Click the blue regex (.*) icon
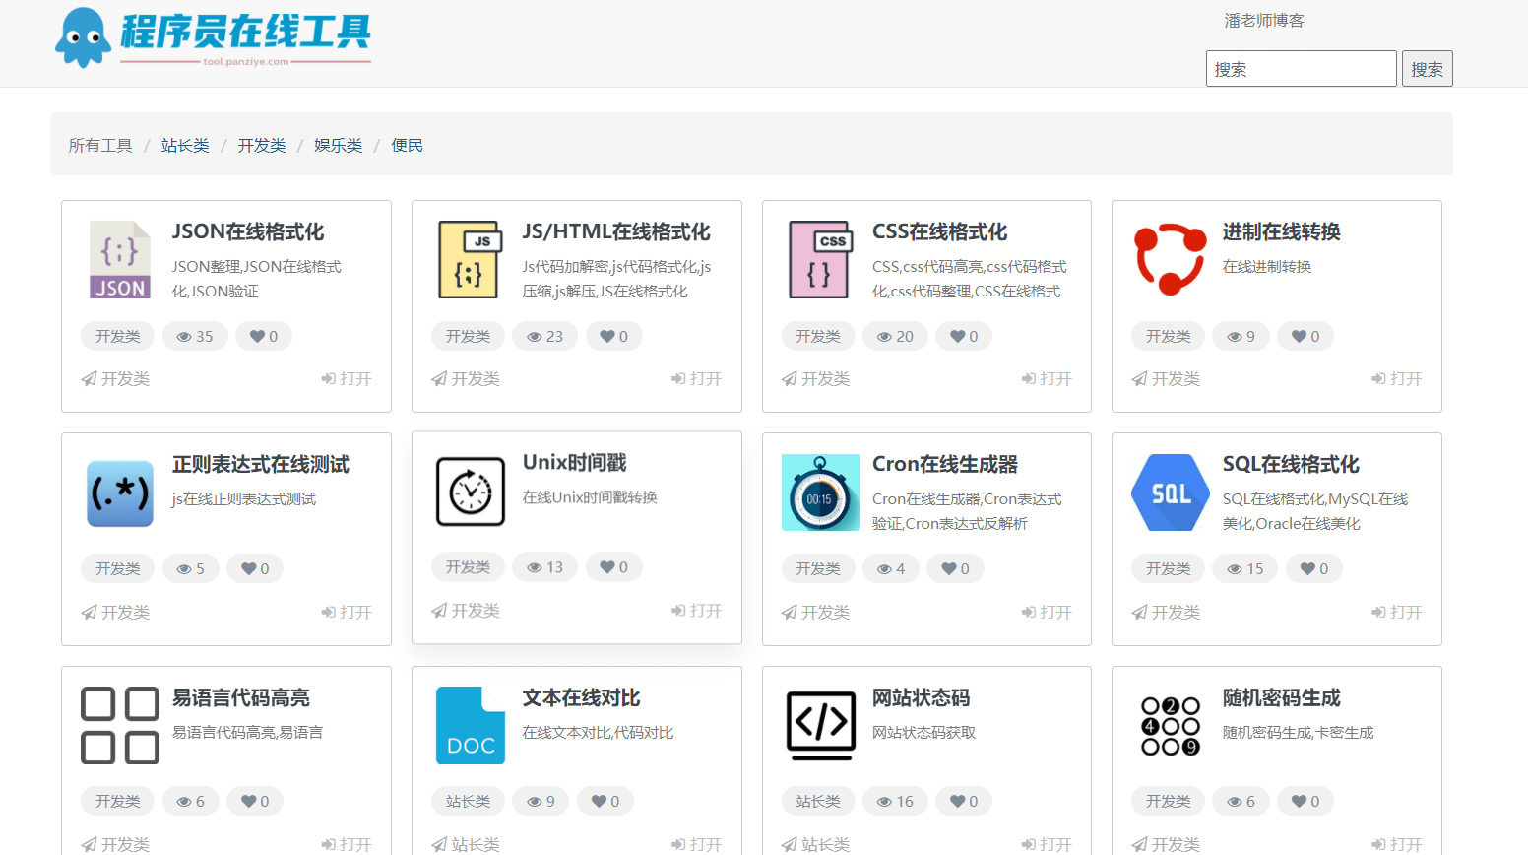The height and width of the screenshot is (855, 1528). click(120, 493)
